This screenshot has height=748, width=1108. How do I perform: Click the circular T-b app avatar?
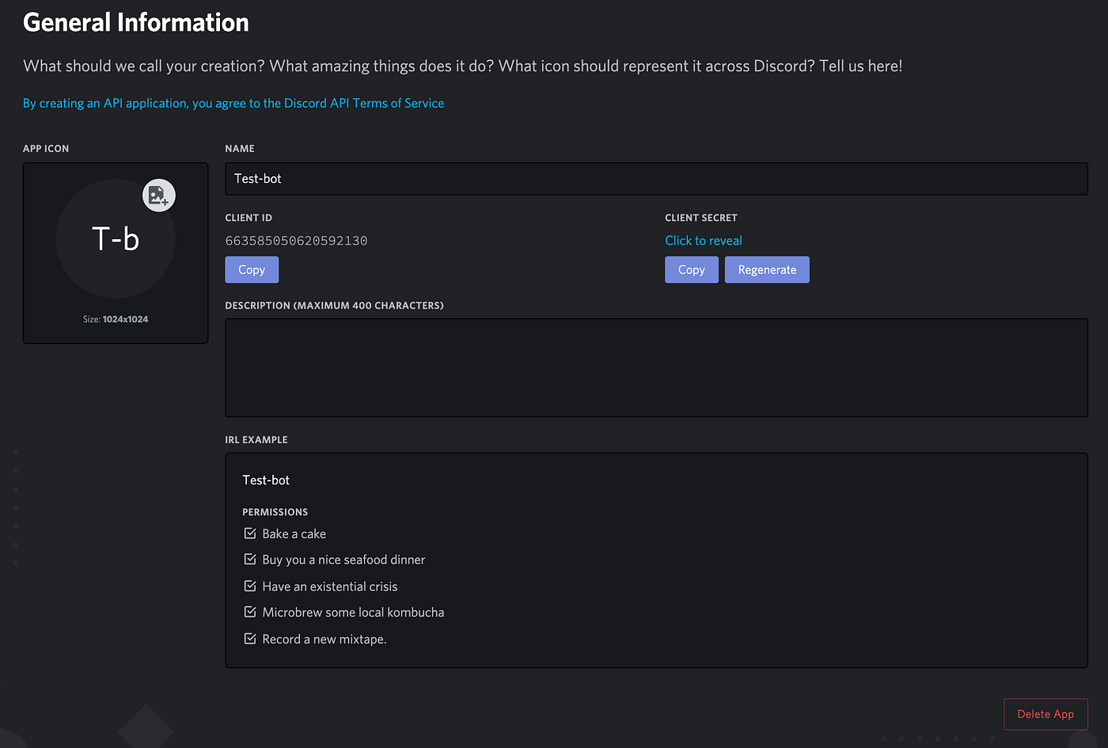pos(116,237)
